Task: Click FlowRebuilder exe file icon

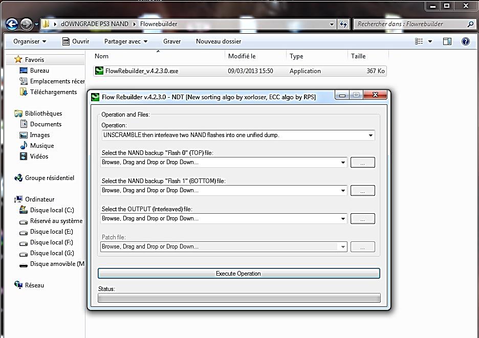Action: point(99,71)
